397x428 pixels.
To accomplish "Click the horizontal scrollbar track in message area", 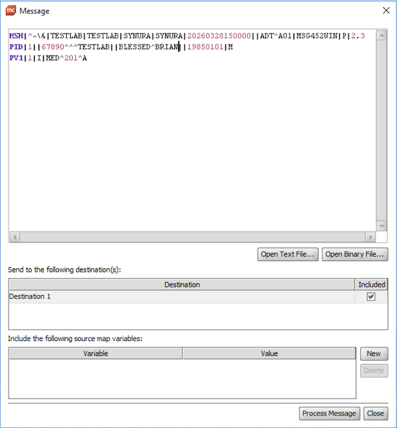I will (x=193, y=237).
